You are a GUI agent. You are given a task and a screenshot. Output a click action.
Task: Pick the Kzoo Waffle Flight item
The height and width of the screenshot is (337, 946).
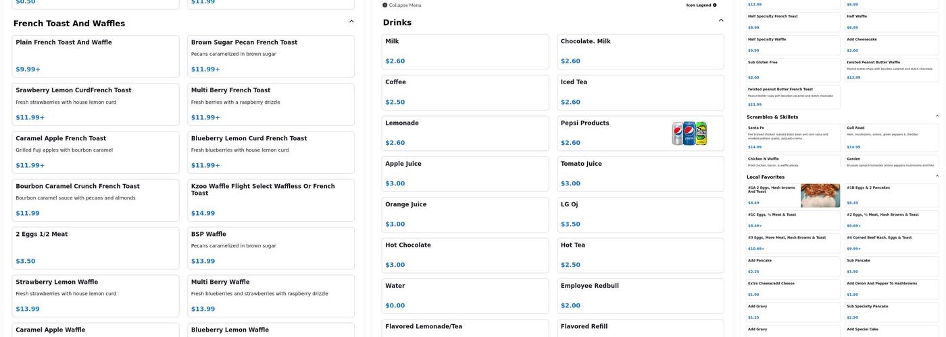271,200
